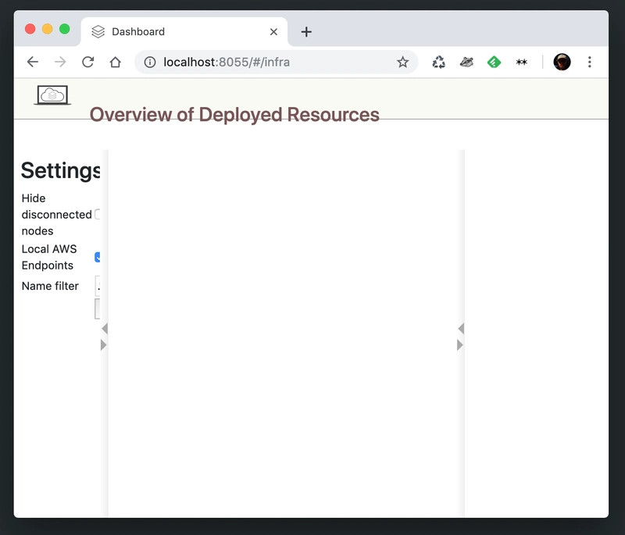Open the Chrome three-dot menu
The image size is (625, 535).
(590, 62)
